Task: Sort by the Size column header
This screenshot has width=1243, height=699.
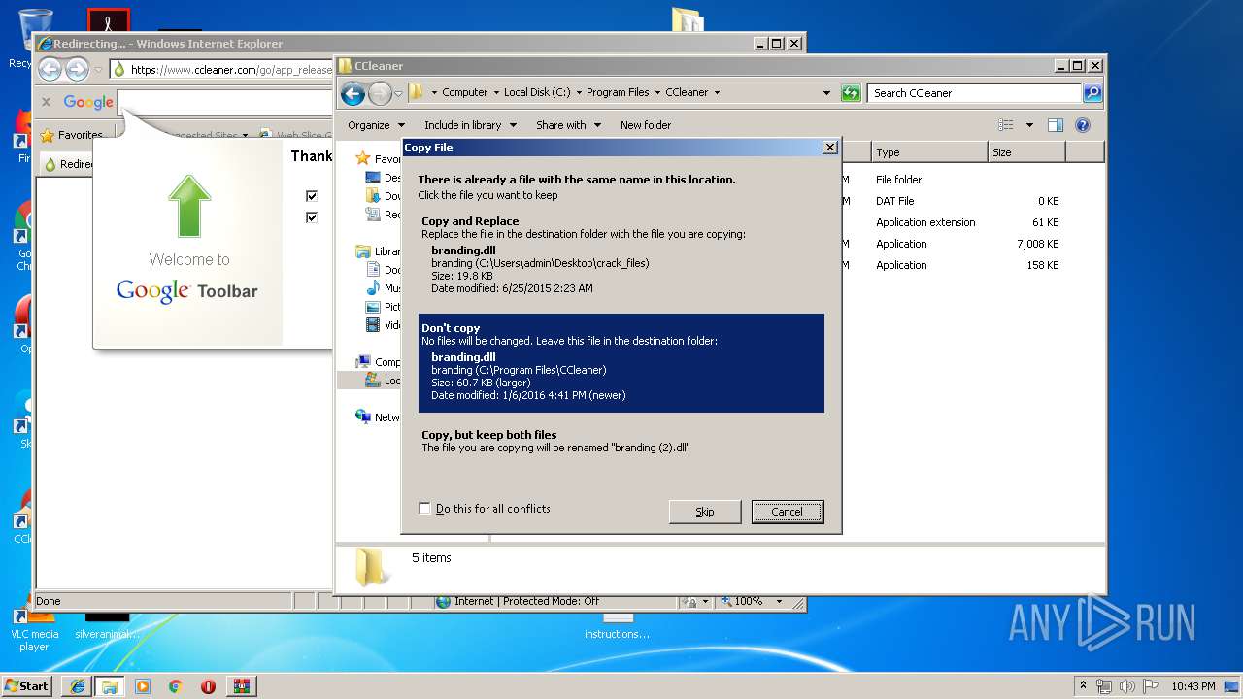Action: tap(1026, 152)
